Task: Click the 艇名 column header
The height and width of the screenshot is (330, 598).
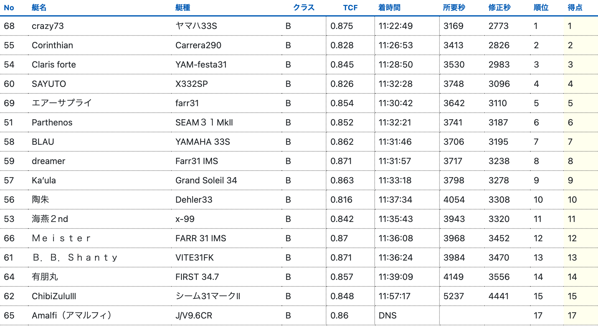Action: (x=39, y=8)
